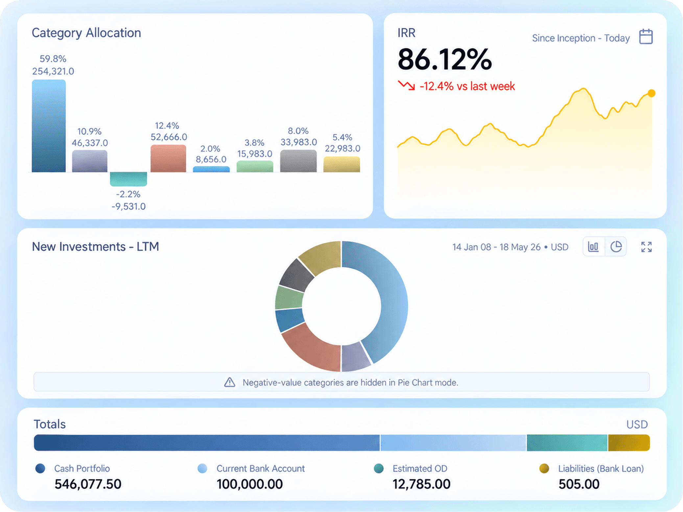
Task: Click the USD label in Totals panel
Action: click(x=637, y=424)
